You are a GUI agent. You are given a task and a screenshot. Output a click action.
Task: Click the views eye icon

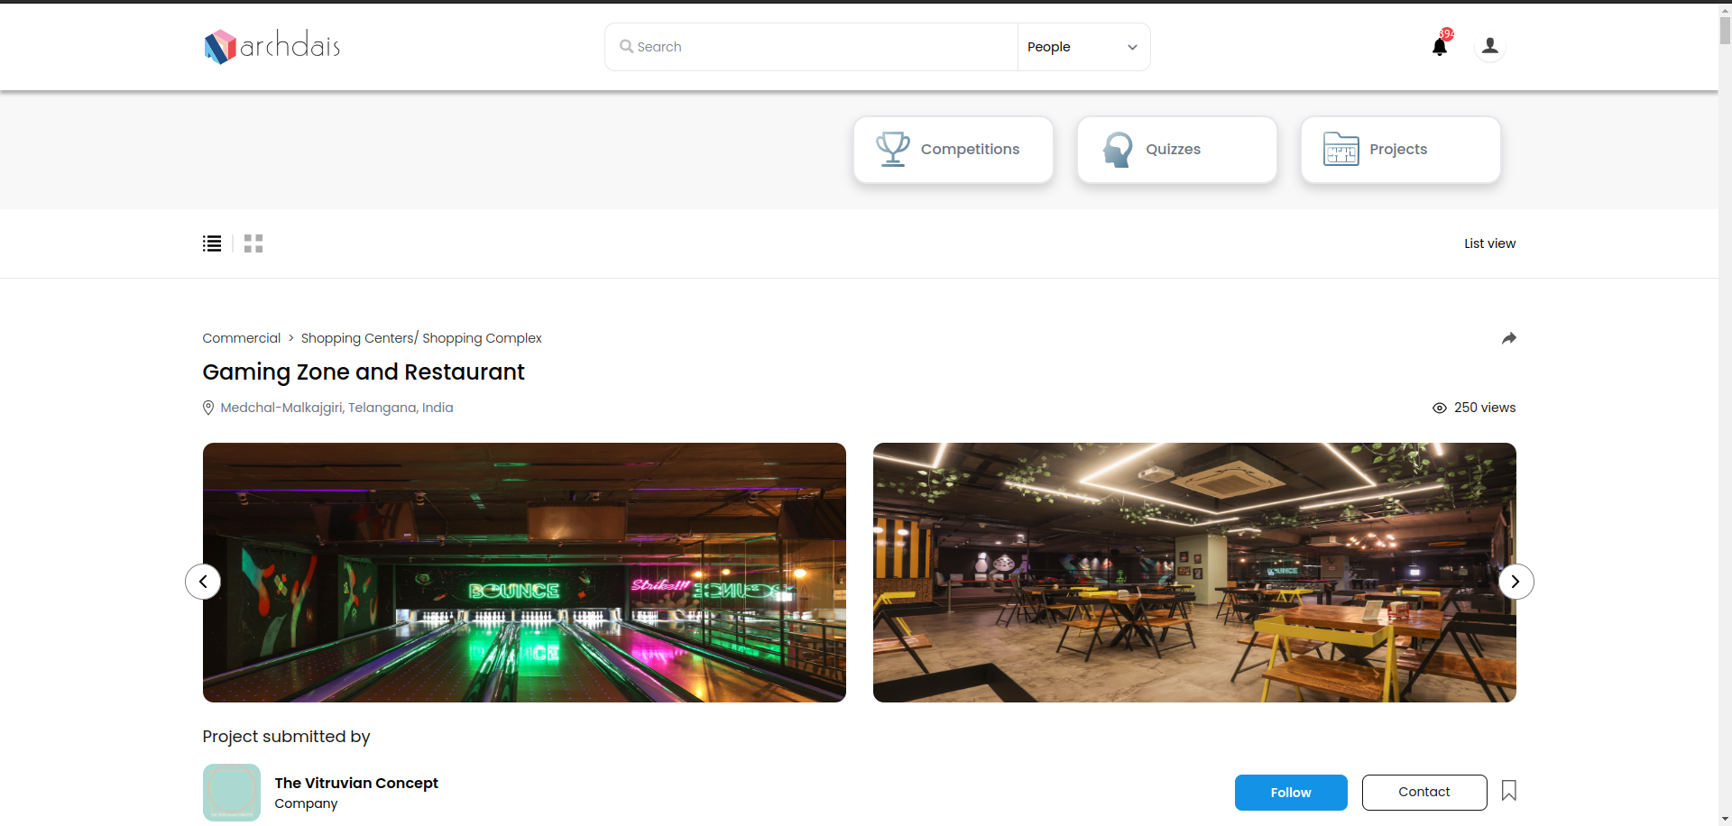[1440, 408]
